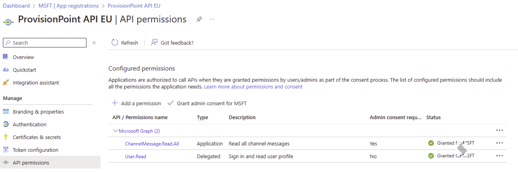Click the green status check for User.Read
Viewport: 518px width, 172px height.
pyautogui.click(x=431, y=156)
